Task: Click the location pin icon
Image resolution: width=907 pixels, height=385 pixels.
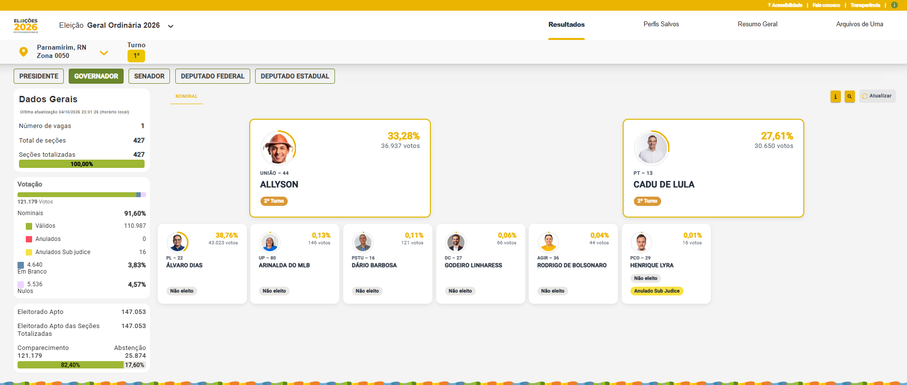Action: pos(23,52)
